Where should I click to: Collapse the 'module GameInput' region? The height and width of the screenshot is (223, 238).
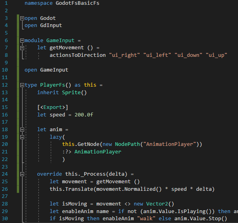tap(22, 41)
